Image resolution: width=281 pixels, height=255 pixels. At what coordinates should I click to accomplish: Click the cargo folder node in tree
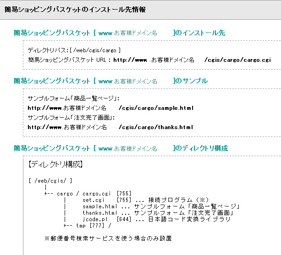click(65, 194)
